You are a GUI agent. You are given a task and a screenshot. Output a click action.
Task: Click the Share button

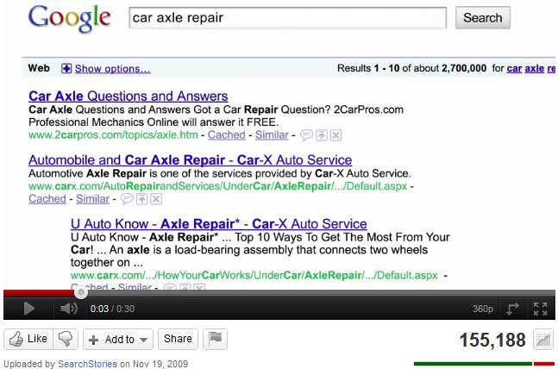[x=178, y=339]
